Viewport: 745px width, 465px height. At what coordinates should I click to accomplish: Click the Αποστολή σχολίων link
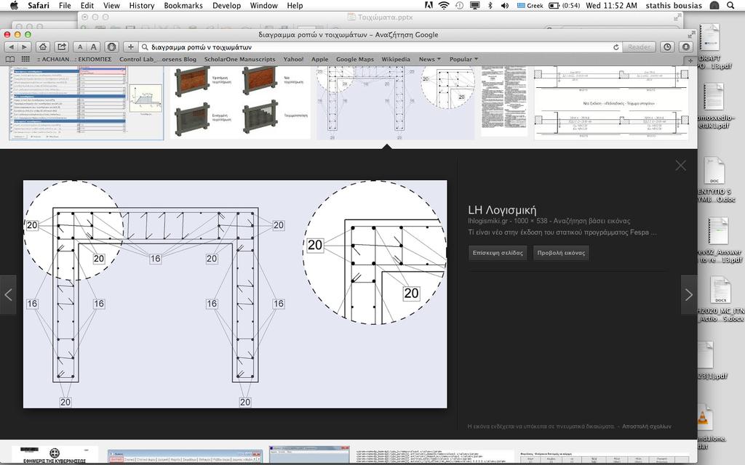pos(647,426)
